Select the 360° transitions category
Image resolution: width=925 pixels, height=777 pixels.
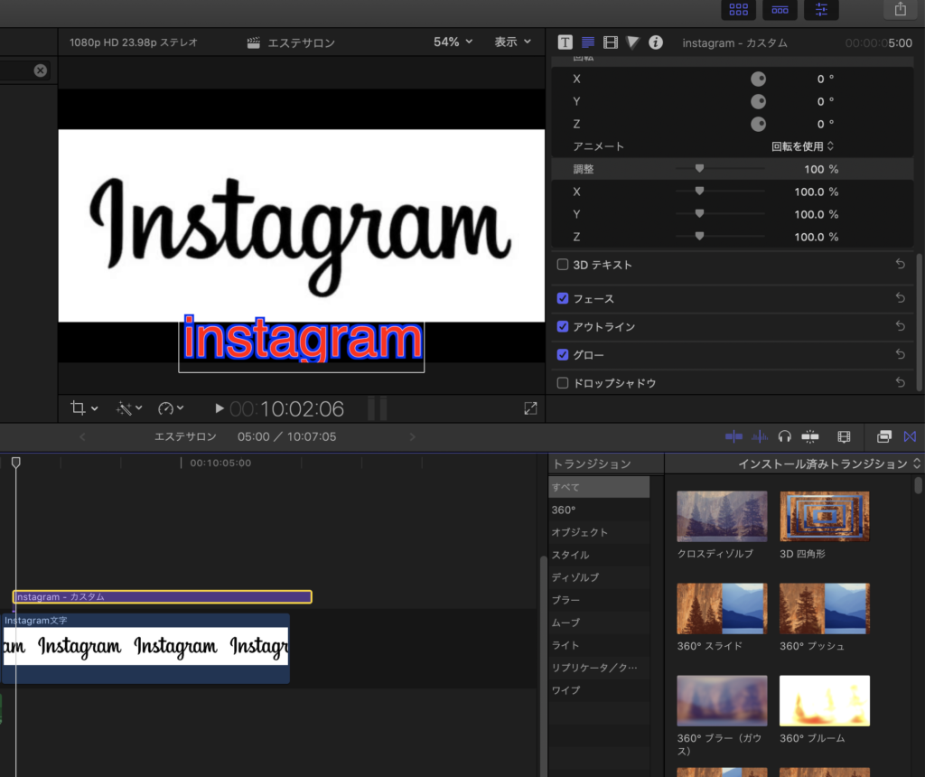point(599,510)
